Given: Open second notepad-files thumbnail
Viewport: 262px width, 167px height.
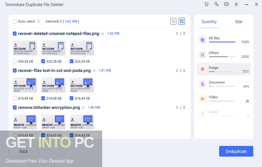Looking at the screenshot, I should click(53, 48).
